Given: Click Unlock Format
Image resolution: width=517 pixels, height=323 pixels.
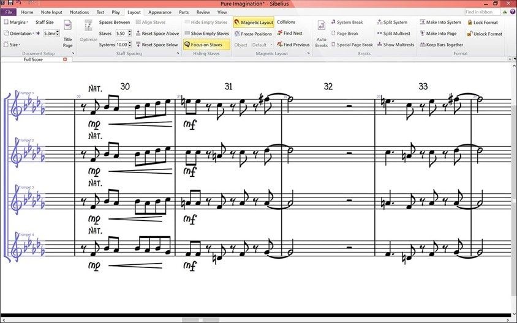Looking at the screenshot, I should pyautogui.click(x=485, y=34).
